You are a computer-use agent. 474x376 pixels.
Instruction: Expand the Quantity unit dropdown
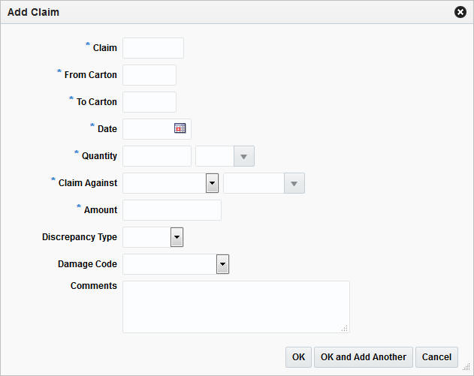[x=243, y=156]
